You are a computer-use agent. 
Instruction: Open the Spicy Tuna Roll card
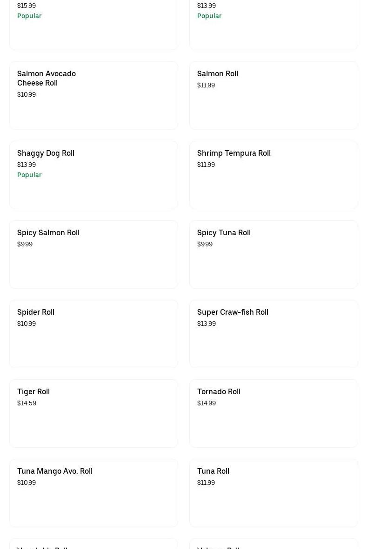[x=224, y=232]
